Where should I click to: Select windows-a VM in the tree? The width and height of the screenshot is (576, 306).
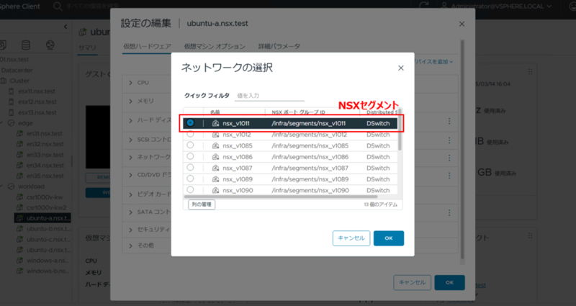pyautogui.click(x=48, y=261)
